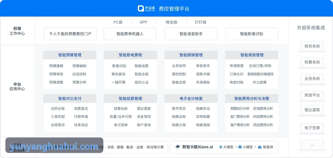
Task: Click the 预算分析 item
Action: click(x=79, y=82)
